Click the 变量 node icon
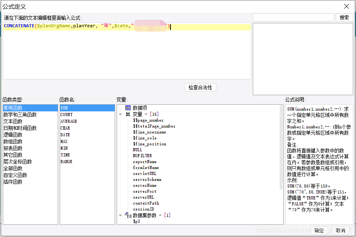Image resolution: width=356 pixels, height=237 pixels. pyautogui.click(x=128, y=114)
